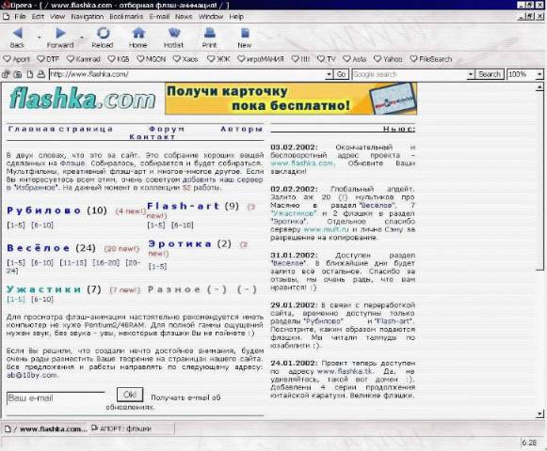Image resolution: width=547 pixels, height=451 pixels.
Task: Open the игроМАНИЯ bookmark
Action: [x=261, y=59]
